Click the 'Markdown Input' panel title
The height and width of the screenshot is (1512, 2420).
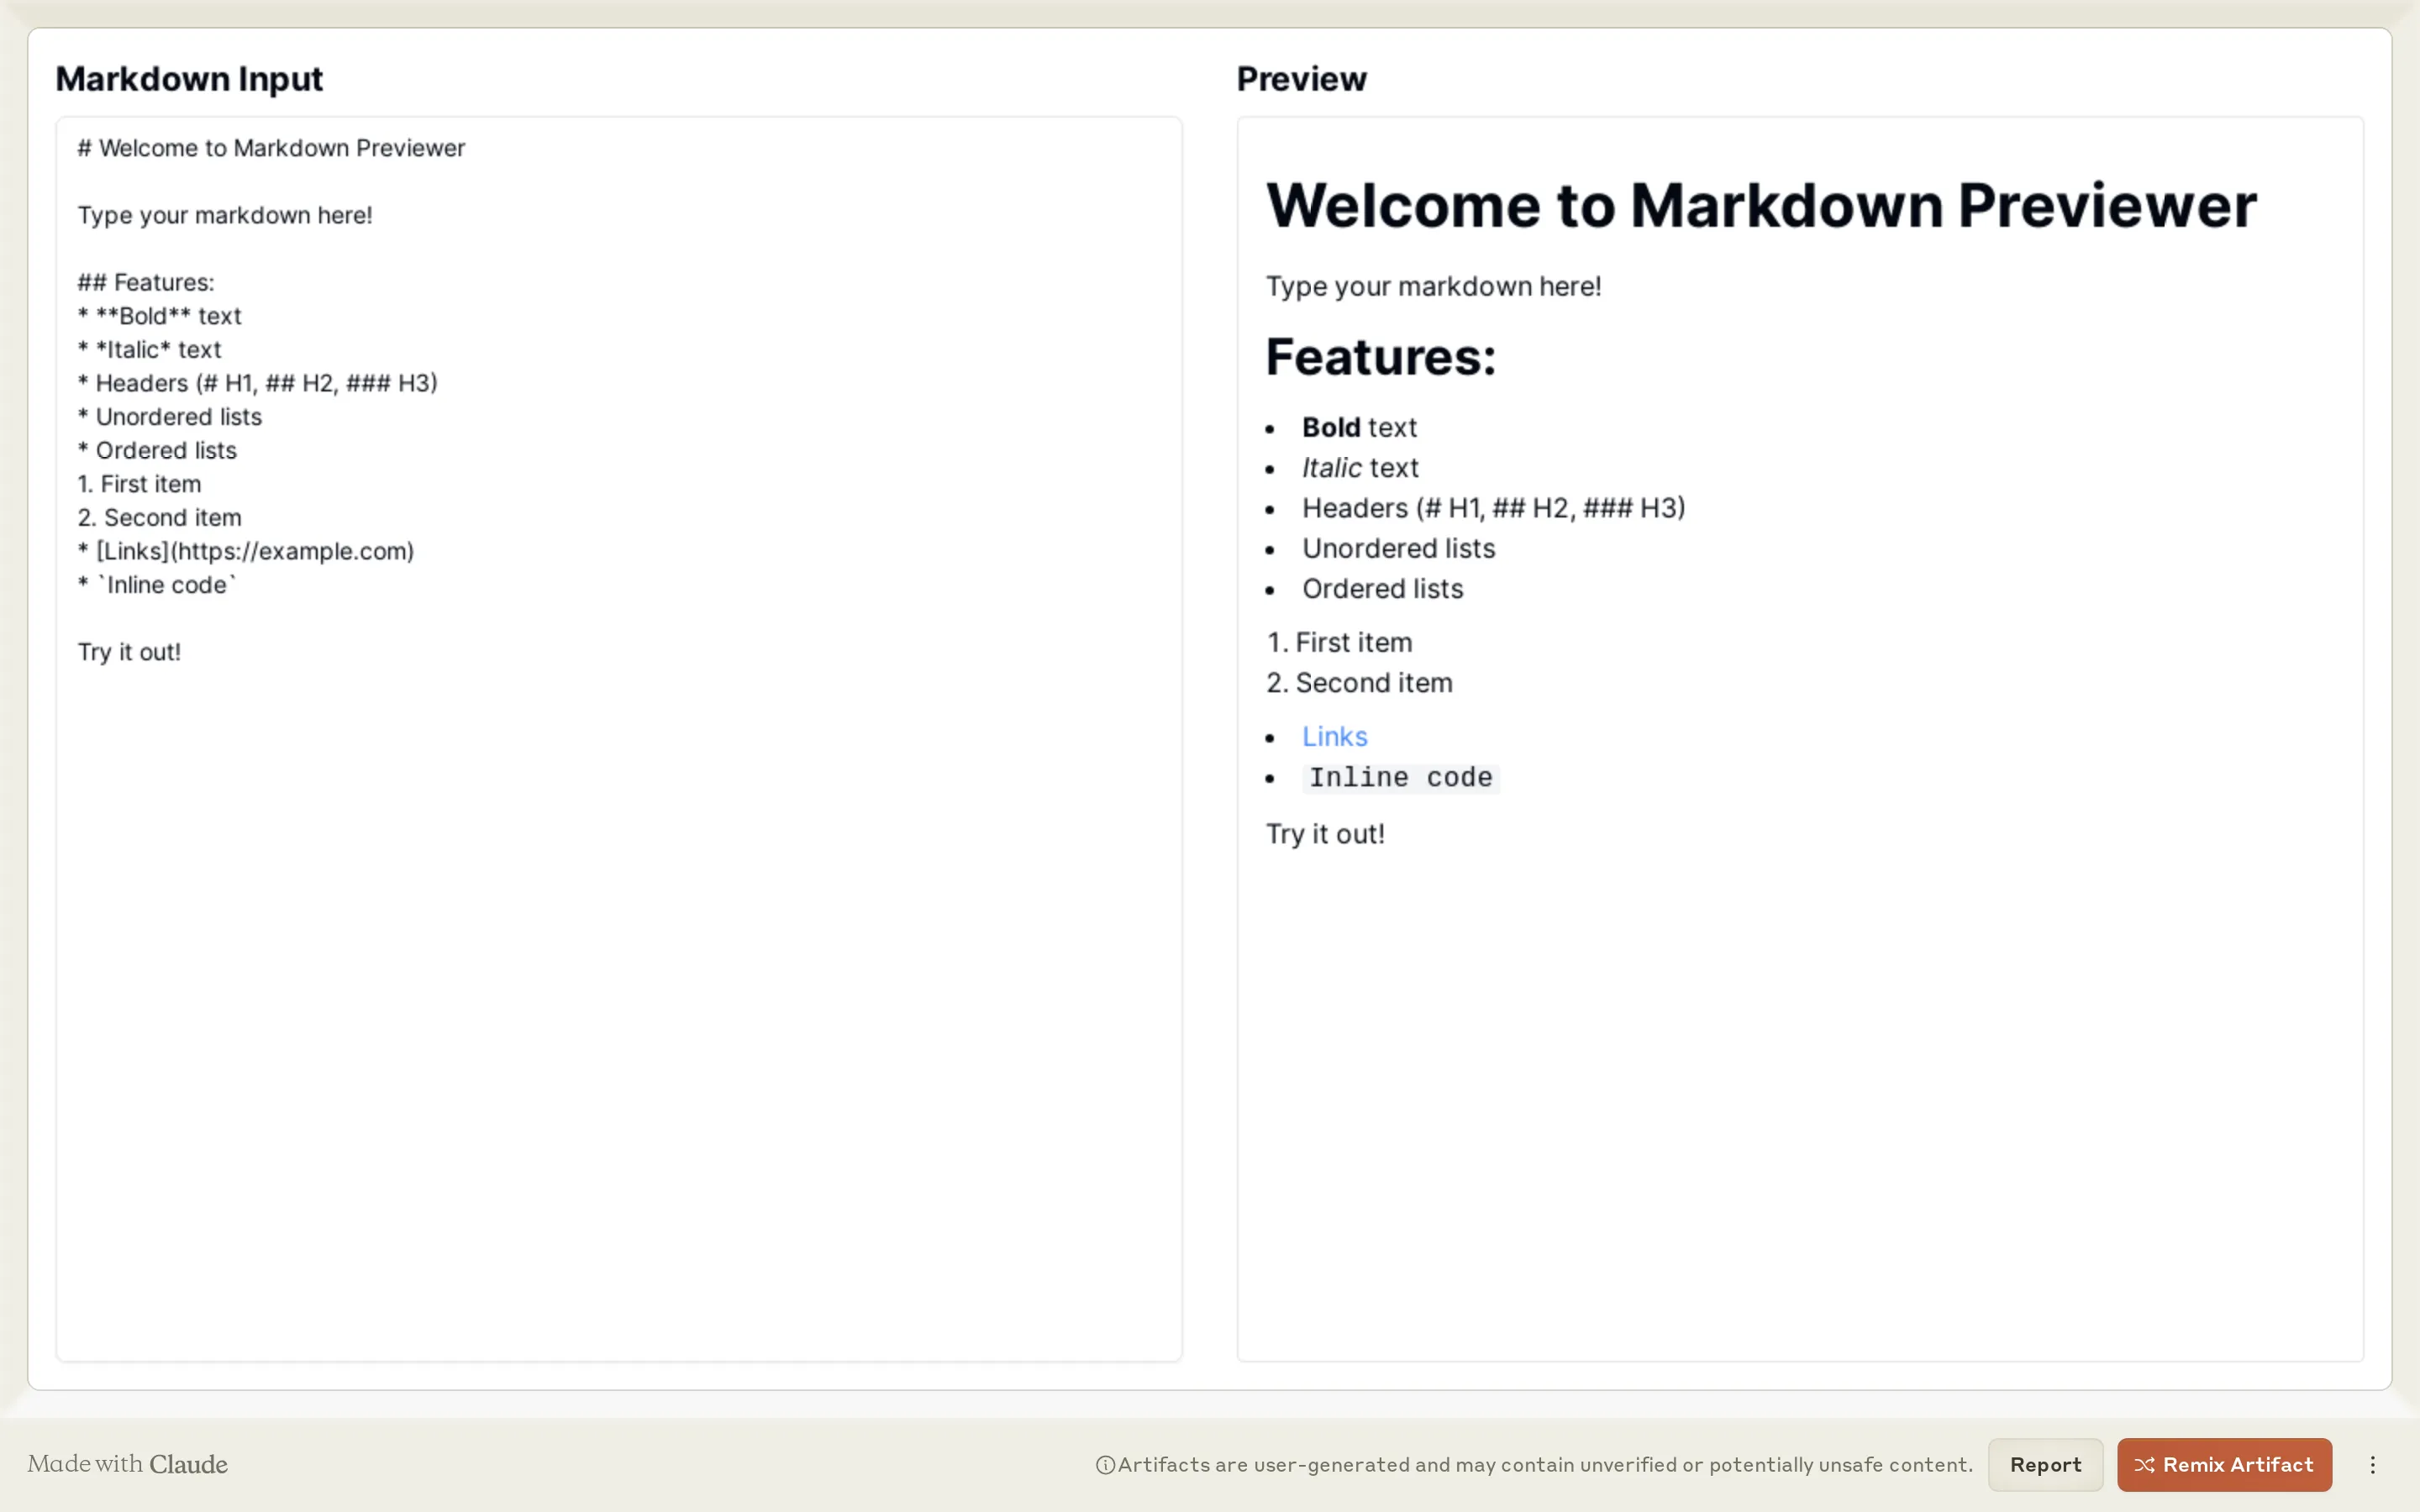tap(189, 79)
